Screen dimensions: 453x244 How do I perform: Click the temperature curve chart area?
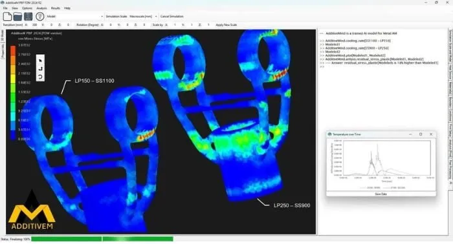[386, 158]
